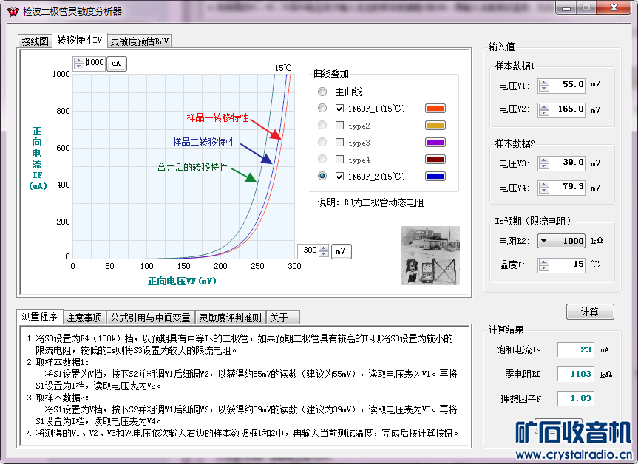Click the 零电阻RD result field
Viewport: 638px width, 464px height.
[575, 374]
